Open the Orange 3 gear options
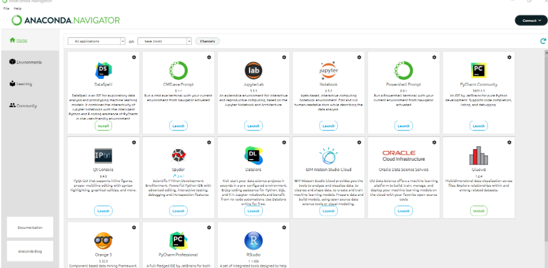Image resolution: width=548 pixels, height=268 pixels. (134, 227)
